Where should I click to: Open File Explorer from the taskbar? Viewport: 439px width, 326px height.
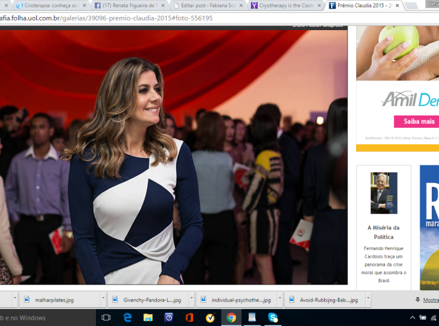pyautogui.click(x=148, y=318)
